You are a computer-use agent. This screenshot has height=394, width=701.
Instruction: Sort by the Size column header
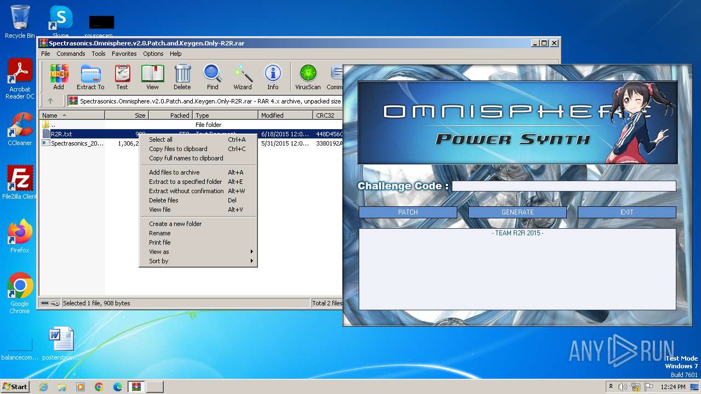[127, 115]
